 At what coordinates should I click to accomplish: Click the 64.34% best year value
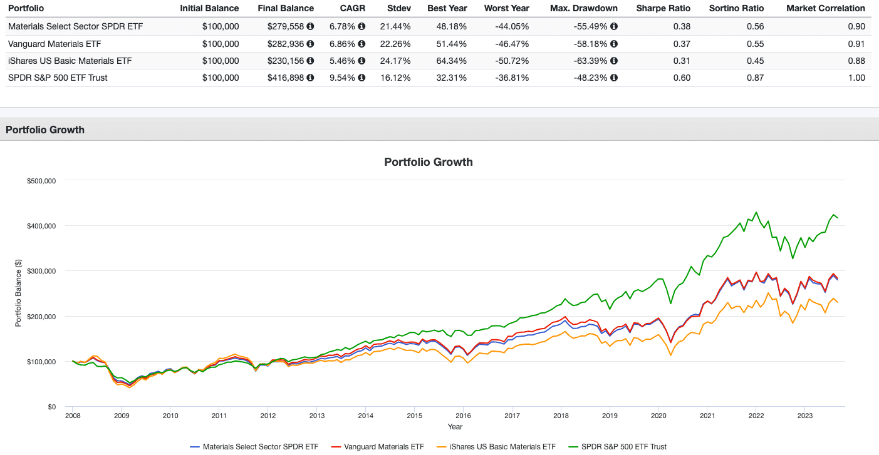(452, 61)
